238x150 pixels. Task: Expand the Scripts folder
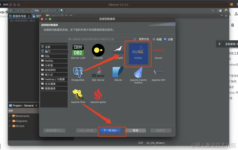pos(10,126)
